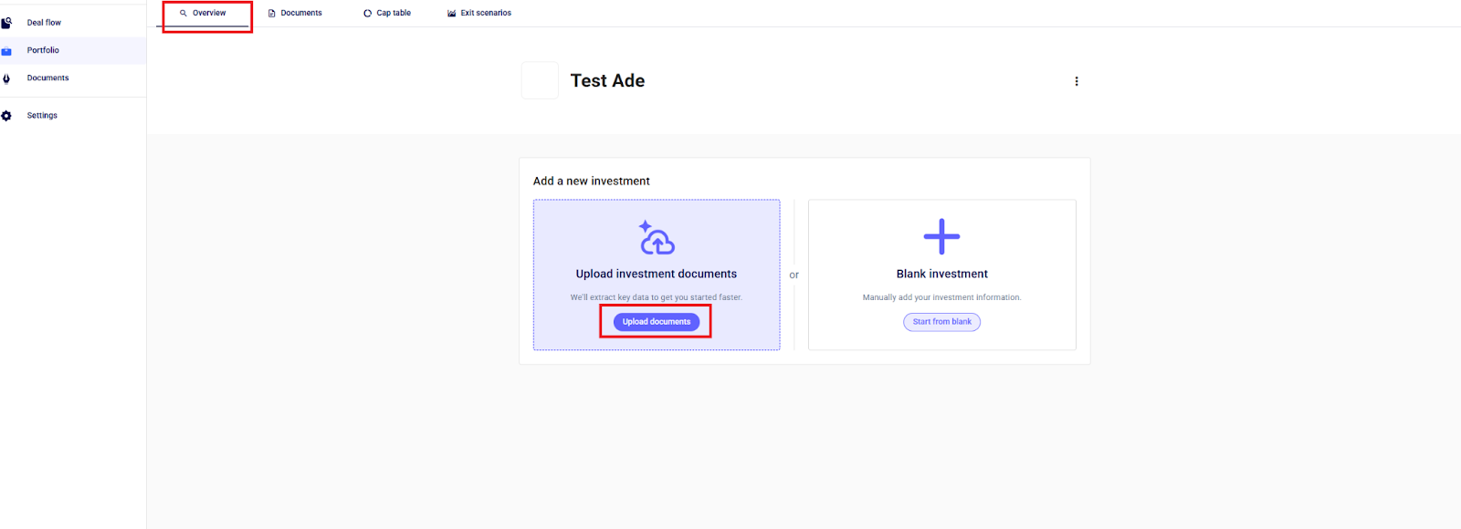
Task: Click the Upload investment documents heading
Action: click(656, 274)
